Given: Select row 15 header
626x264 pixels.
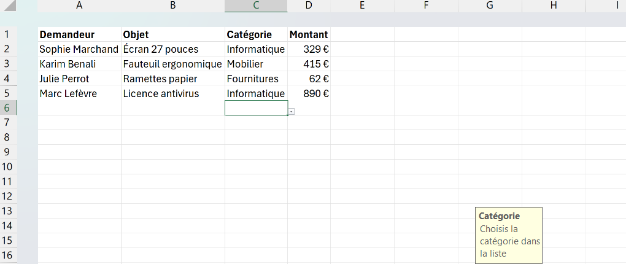Looking at the screenshot, I should (x=9, y=241).
